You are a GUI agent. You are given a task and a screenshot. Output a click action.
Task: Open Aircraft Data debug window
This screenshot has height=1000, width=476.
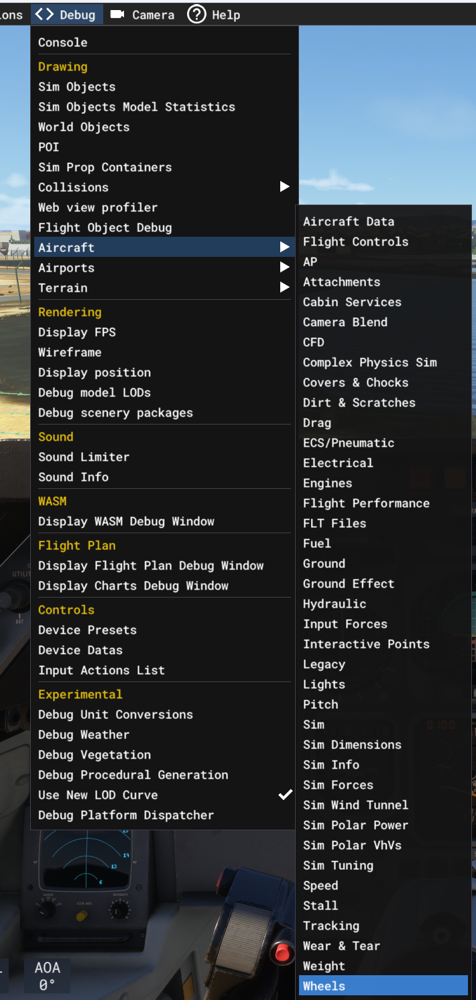pyautogui.click(x=349, y=221)
